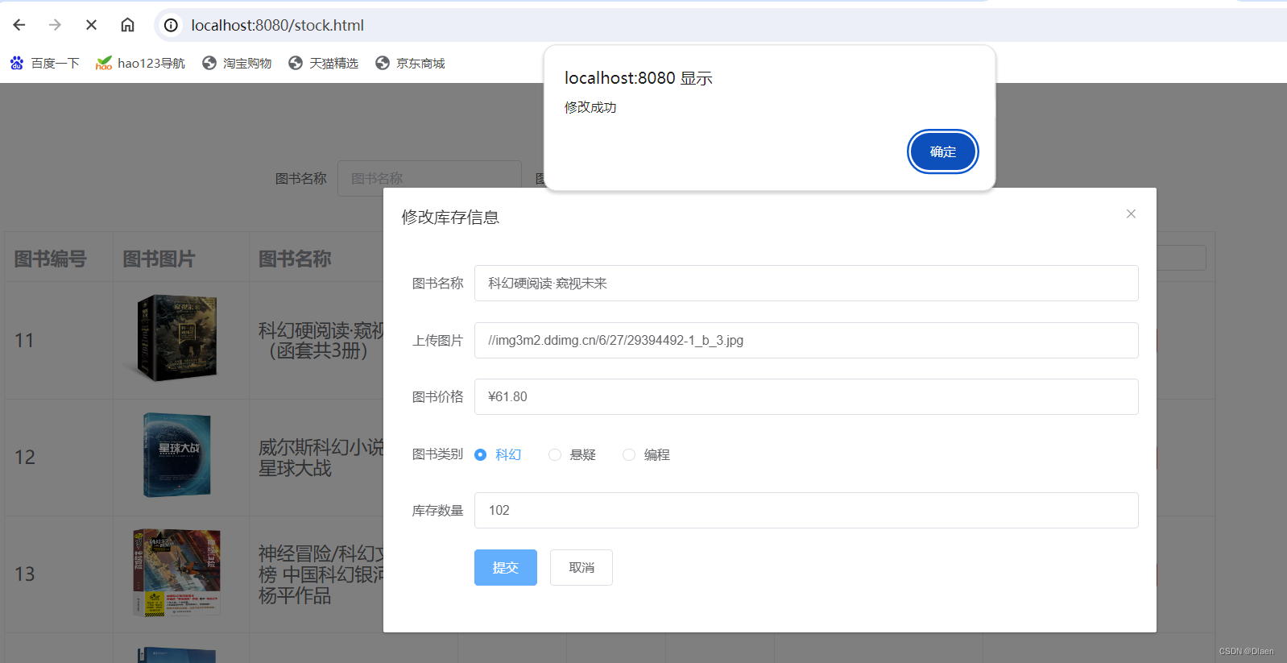This screenshot has width=1287, height=663.
Task: Cancel editing with 取消 button
Action: 581,567
